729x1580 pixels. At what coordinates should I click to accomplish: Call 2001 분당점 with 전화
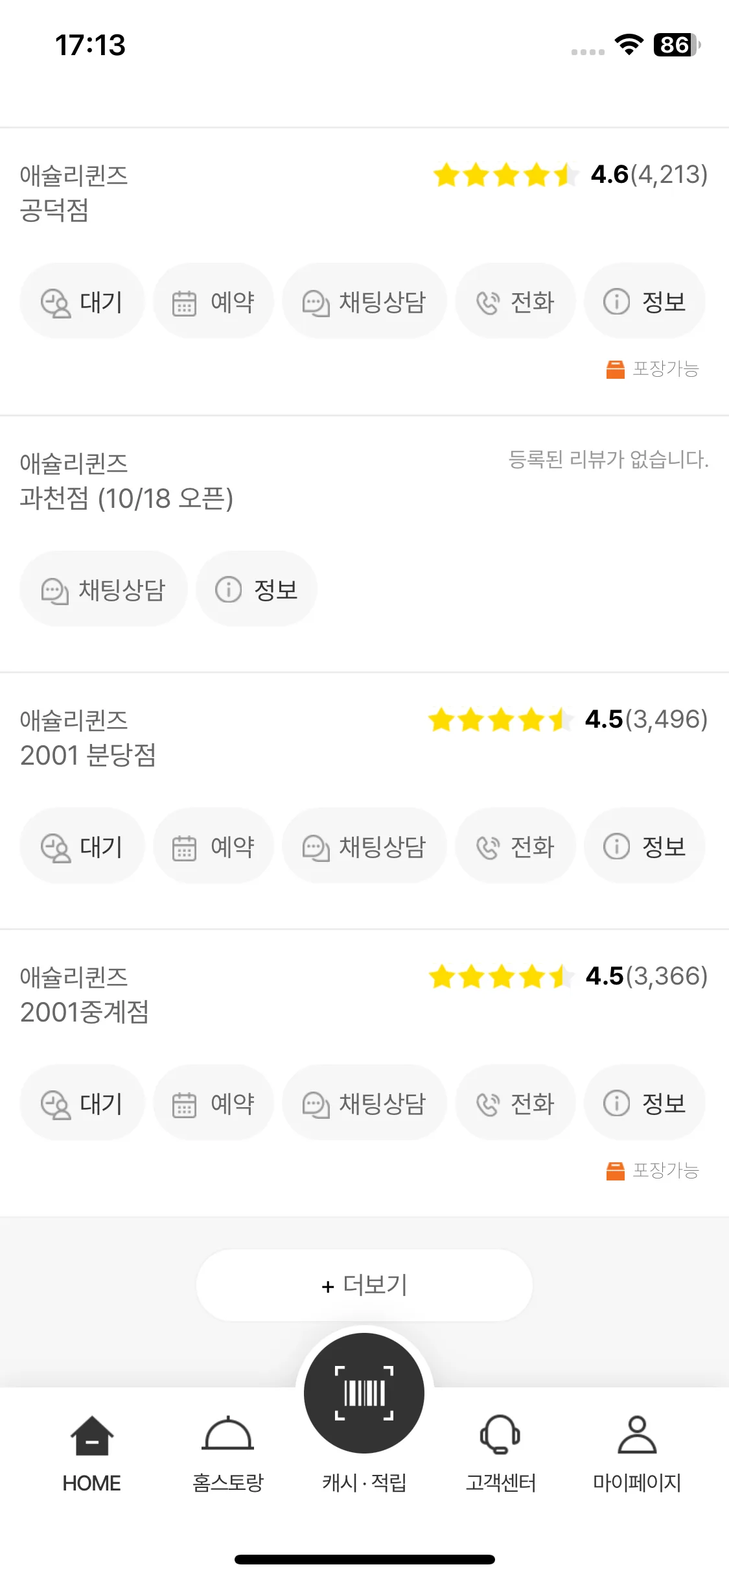pos(515,846)
